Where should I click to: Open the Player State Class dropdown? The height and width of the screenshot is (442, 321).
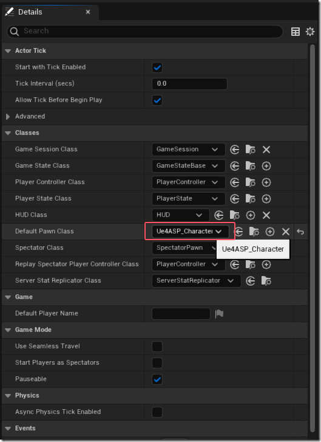(188, 199)
